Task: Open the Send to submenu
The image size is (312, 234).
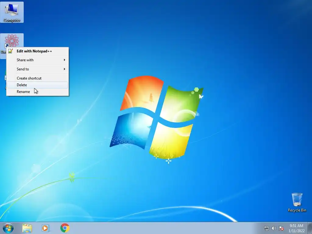Action: tap(37, 69)
